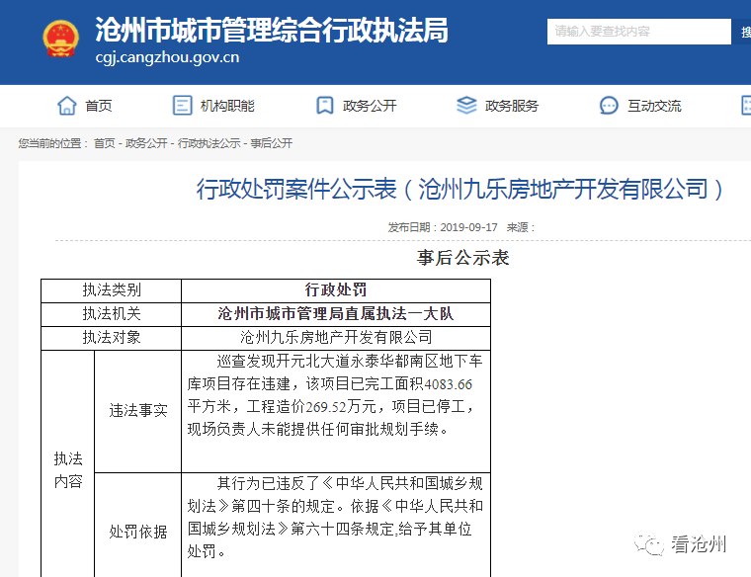The height and width of the screenshot is (577, 751).
Task: Click the search button beside input
Action: point(742,32)
